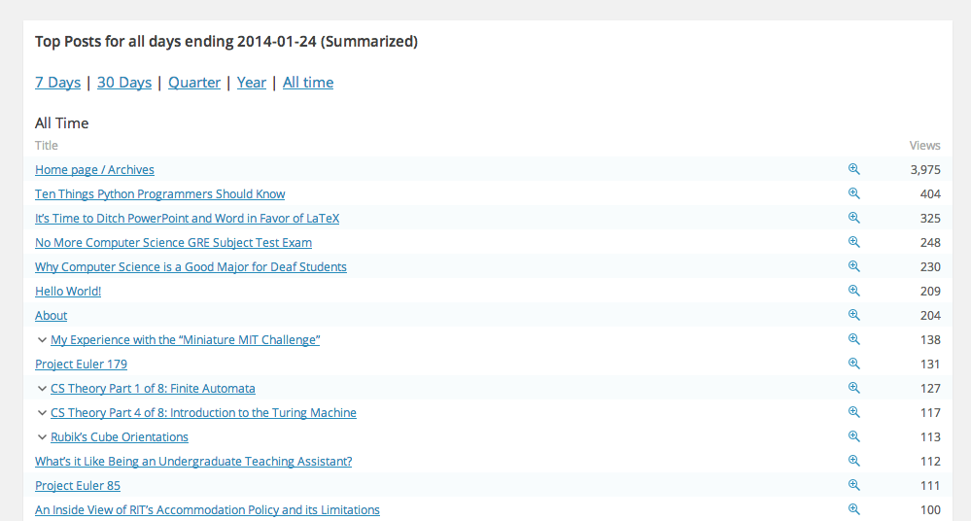This screenshot has width=971, height=521.
Task: Open the Hello World! post link
Action: coord(67,292)
